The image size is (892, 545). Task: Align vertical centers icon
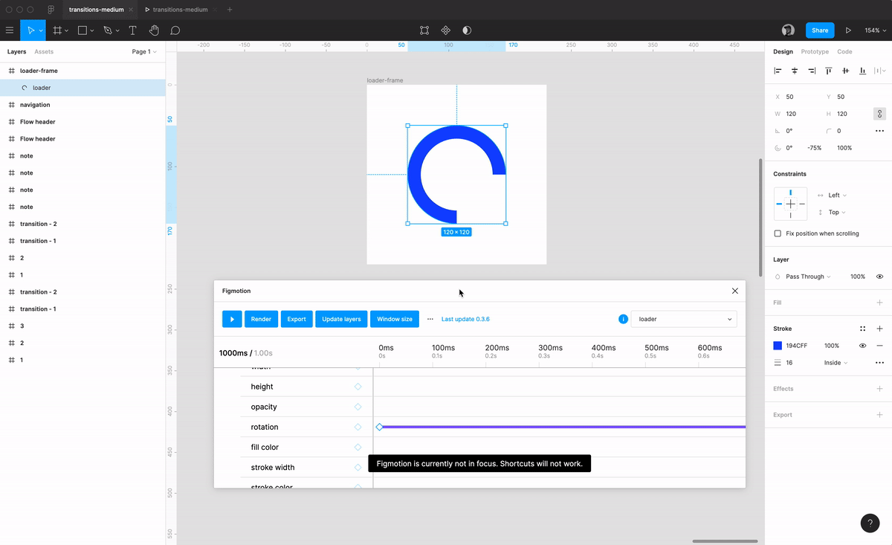point(846,71)
